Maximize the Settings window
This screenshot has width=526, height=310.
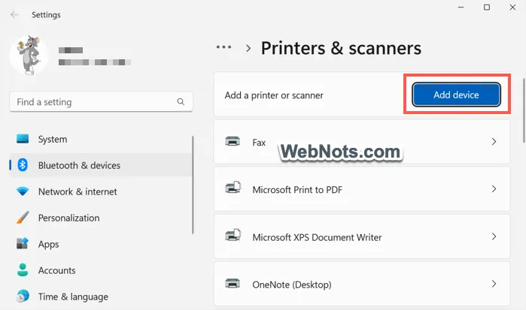pos(487,7)
